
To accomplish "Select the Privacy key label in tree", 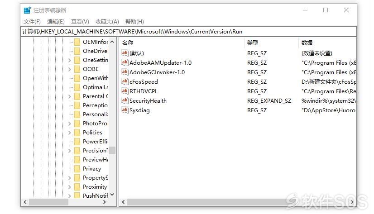I will point(92,169).
